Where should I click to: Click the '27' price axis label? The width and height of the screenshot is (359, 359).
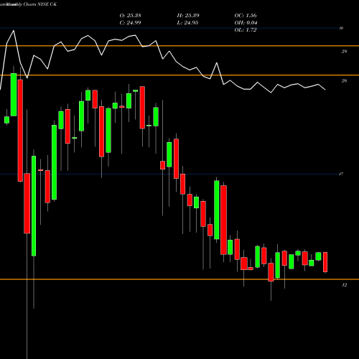pos(341,174)
